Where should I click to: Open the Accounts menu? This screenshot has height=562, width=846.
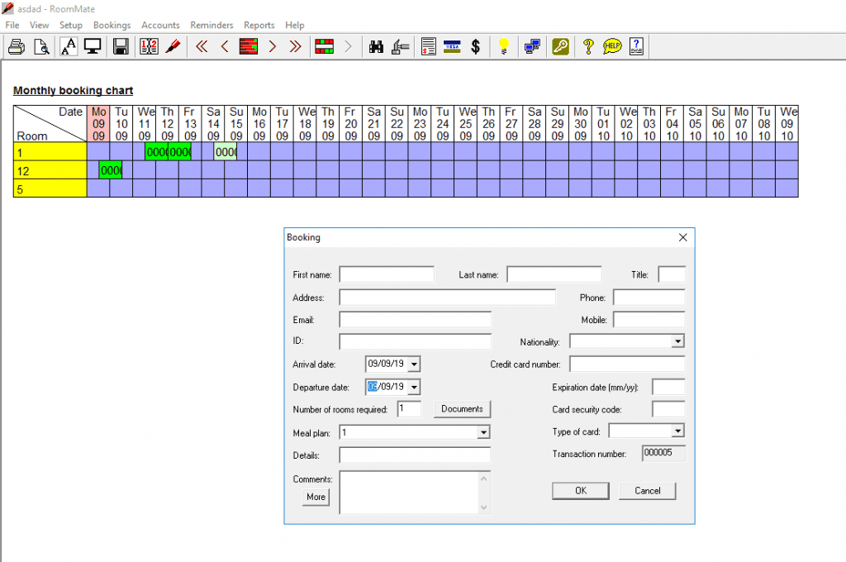coord(160,25)
